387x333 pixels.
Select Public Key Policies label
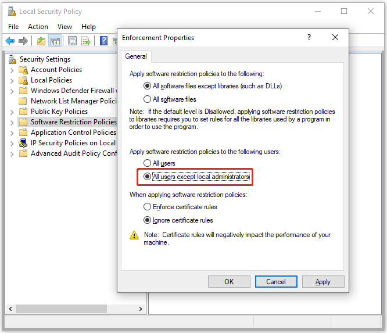click(59, 112)
